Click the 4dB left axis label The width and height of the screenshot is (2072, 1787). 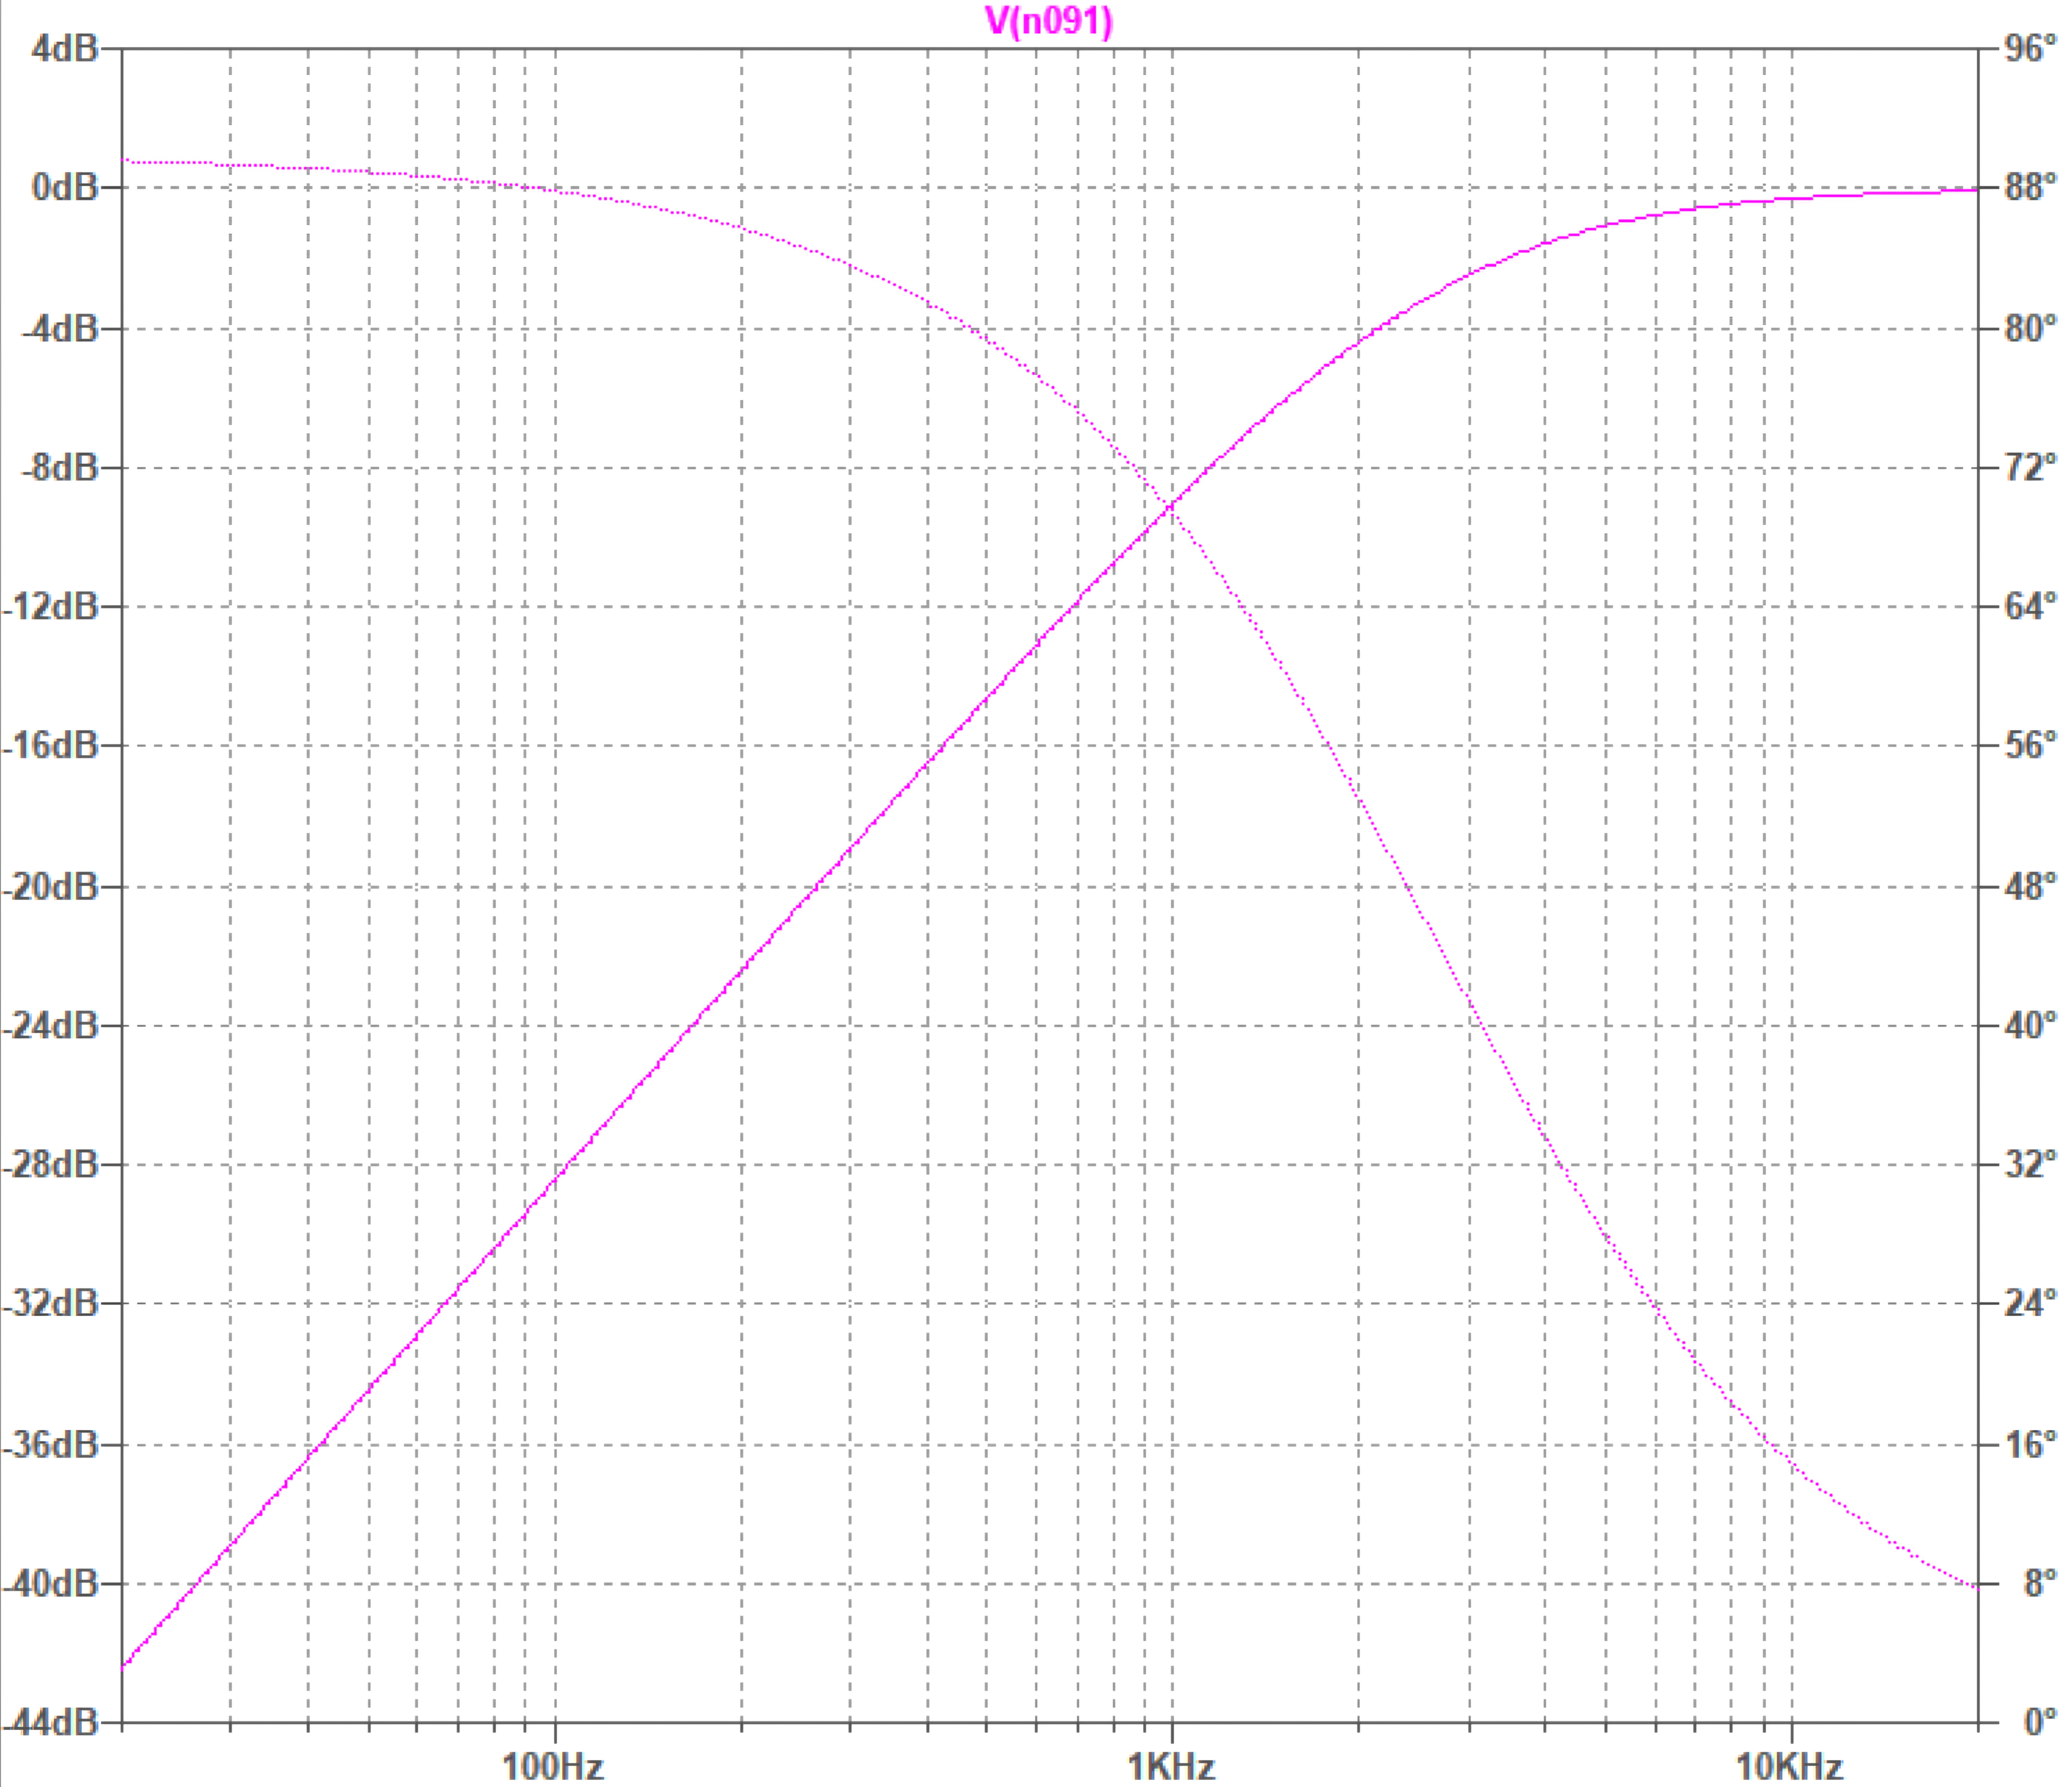[64, 49]
